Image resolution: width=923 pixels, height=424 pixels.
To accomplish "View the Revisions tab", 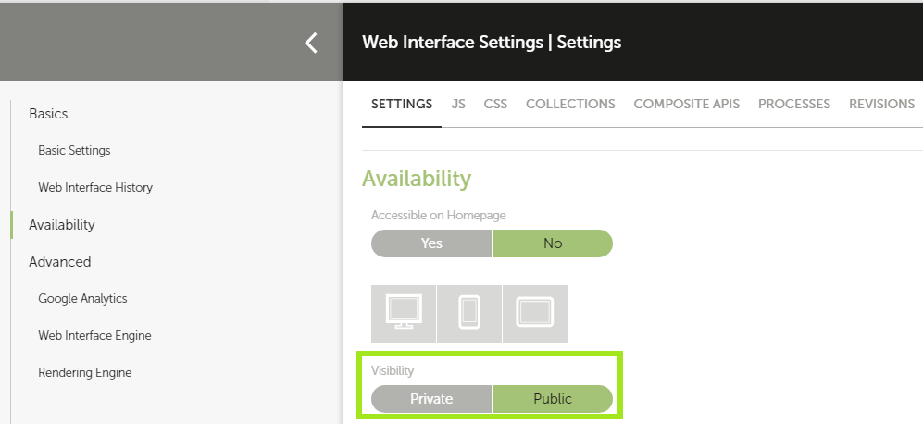I will point(881,104).
